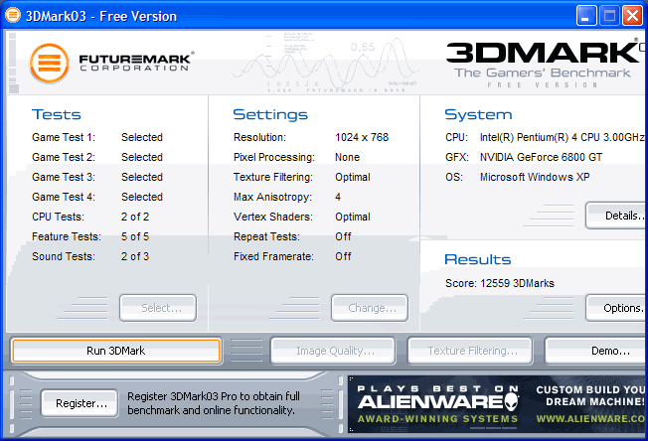Click Texture Filtering Optimal value
This screenshot has width=648, height=441.
click(353, 177)
